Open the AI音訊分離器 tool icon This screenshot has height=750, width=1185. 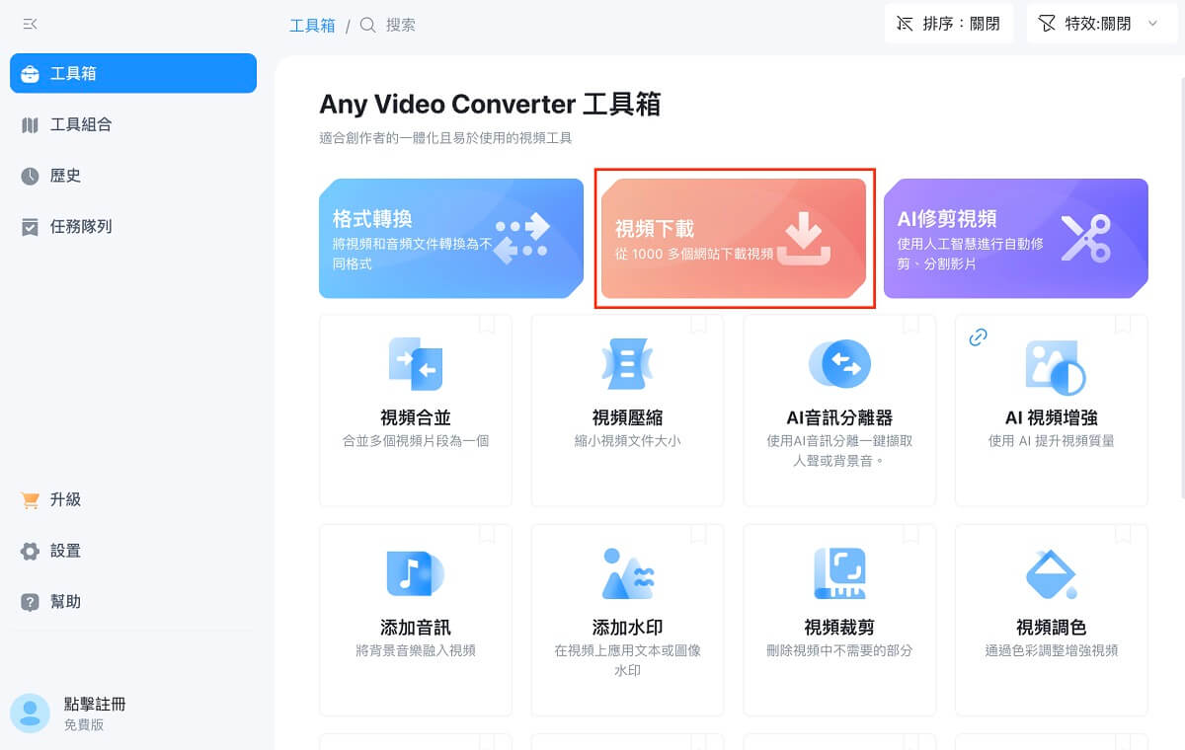[x=839, y=363]
